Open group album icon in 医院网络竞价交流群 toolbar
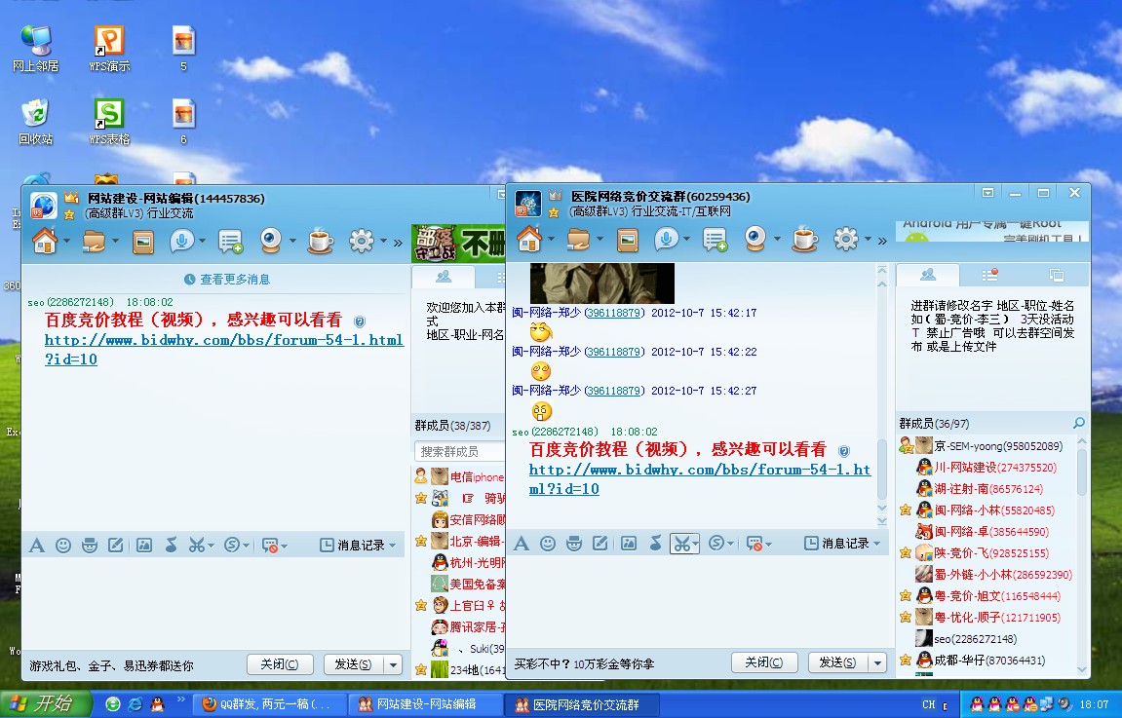The width and height of the screenshot is (1122, 718). (627, 239)
